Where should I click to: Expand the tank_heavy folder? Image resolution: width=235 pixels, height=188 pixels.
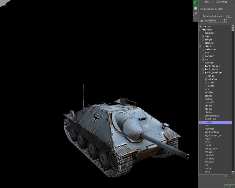coord(203,66)
